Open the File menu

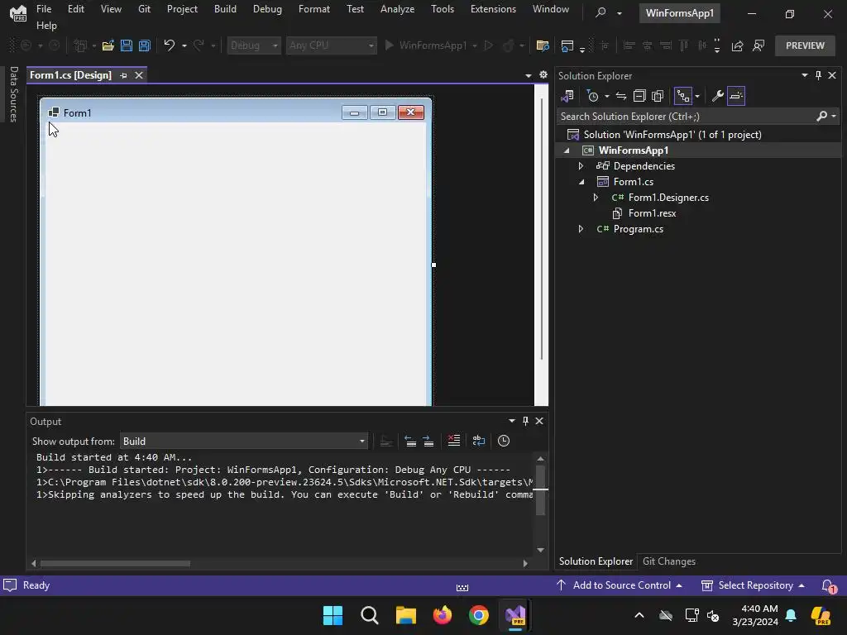pos(44,9)
